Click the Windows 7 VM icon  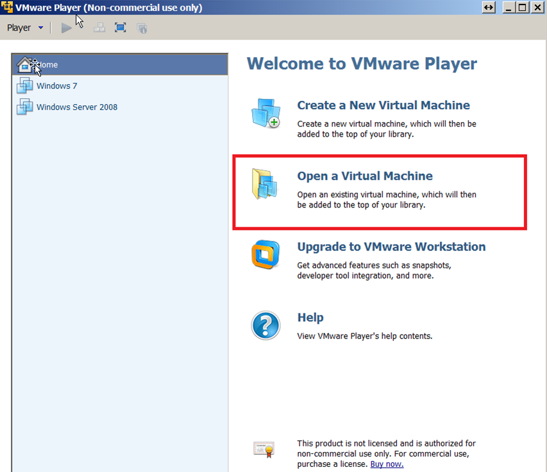[x=24, y=86]
